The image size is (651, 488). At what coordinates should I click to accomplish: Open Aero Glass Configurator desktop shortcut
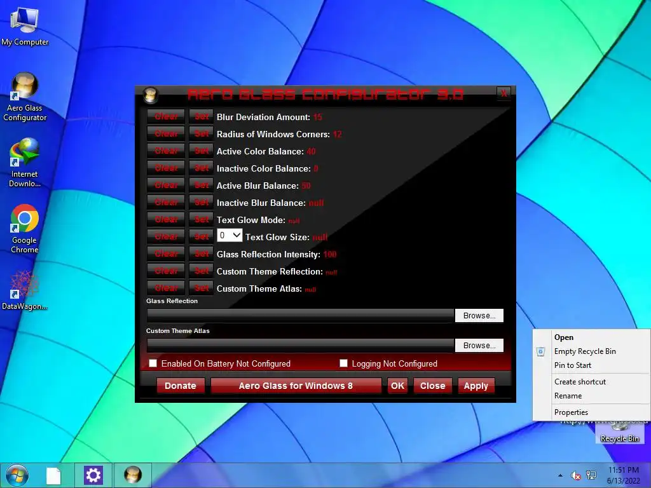(x=25, y=97)
